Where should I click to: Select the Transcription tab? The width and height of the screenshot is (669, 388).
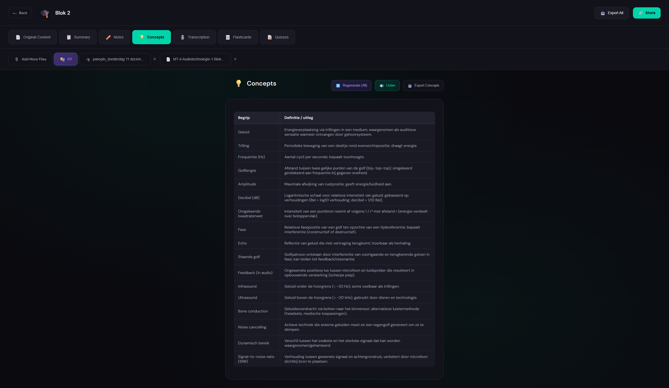194,37
